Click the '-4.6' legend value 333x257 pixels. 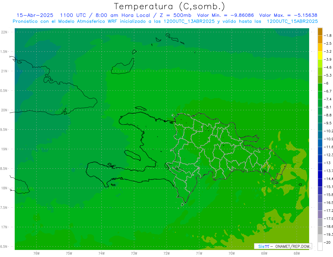click(x=328, y=67)
